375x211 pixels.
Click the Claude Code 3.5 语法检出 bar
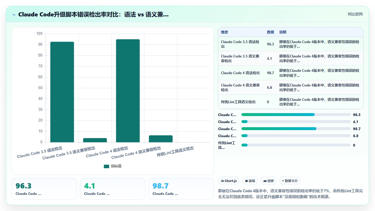(62, 92)
